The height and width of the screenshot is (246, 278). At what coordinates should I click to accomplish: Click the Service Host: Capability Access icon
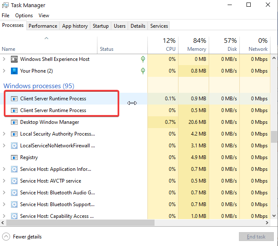[x=14, y=216]
